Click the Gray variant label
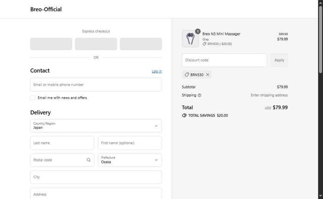This screenshot has height=199, width=323. pyautogui.click(x=205, y=39)
